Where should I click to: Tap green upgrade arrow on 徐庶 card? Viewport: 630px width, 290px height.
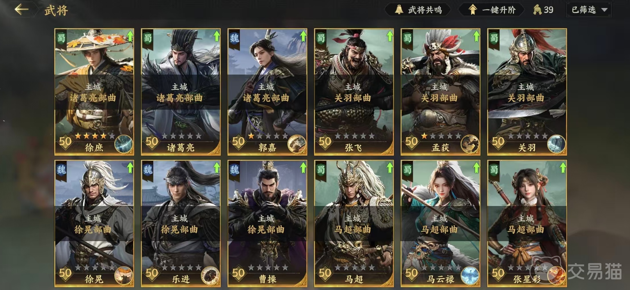pyautogui.click(x=130, y=36)
